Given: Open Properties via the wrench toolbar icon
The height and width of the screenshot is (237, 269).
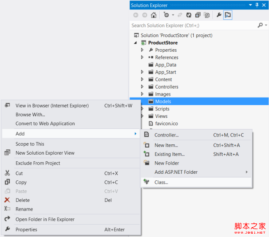Looking at the screenshot, I should (219, 15).
